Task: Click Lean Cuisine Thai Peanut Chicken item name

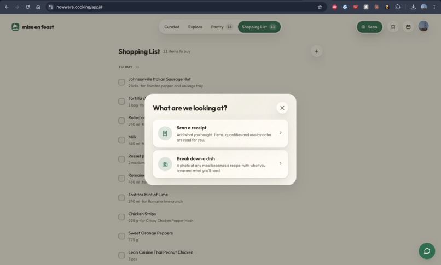Action: pyautogui.click(x=161, y=252)
